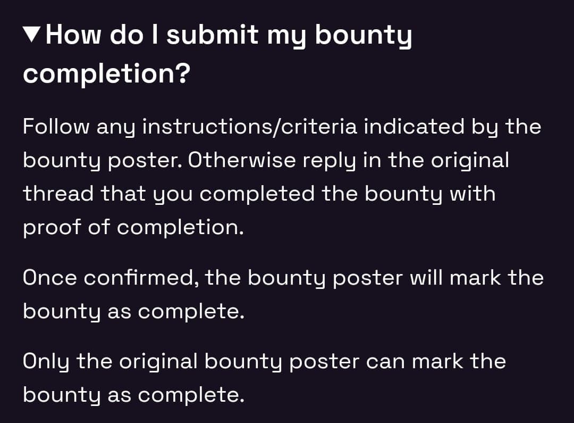Click the "Only the original bounty poster" line

(x=191, y=361)
